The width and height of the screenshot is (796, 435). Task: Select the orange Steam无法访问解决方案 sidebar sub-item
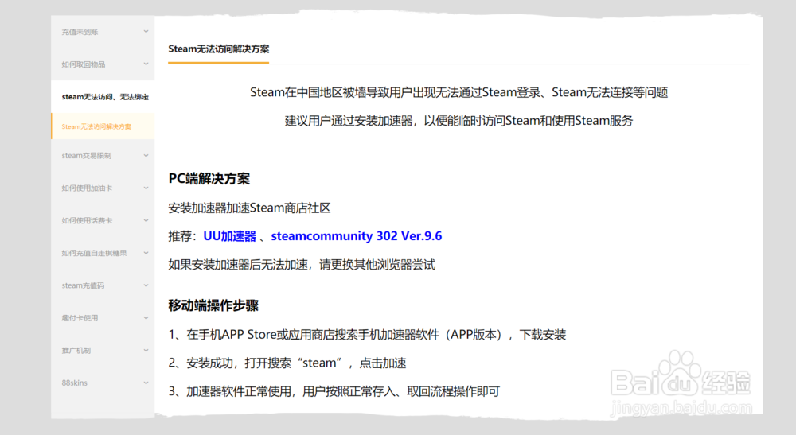tap(103, 126)
